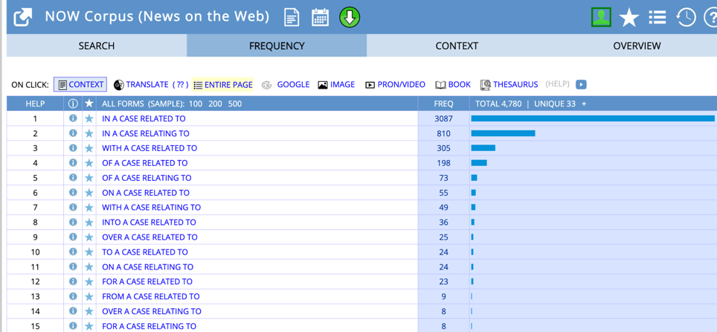
Task: Open the history clock icon
Action: pos(686,17)
